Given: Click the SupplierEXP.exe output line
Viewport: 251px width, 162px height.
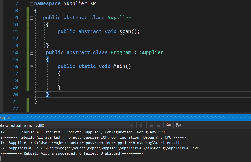Looking at the screenshot, I should [x=99, y=148].
